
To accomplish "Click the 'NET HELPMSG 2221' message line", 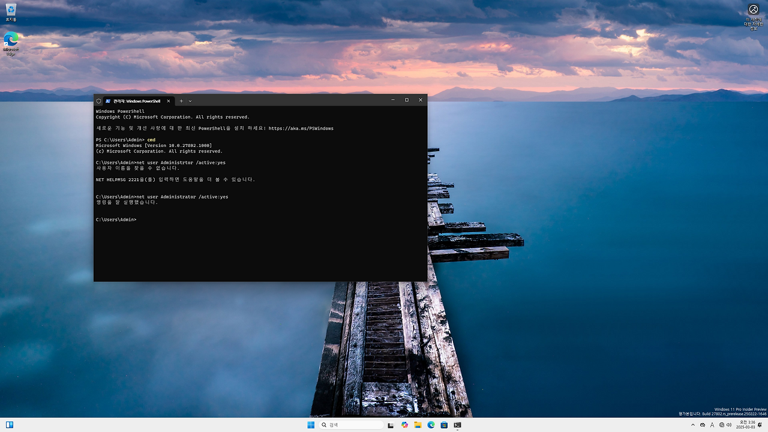I will (x=175, y=179).
